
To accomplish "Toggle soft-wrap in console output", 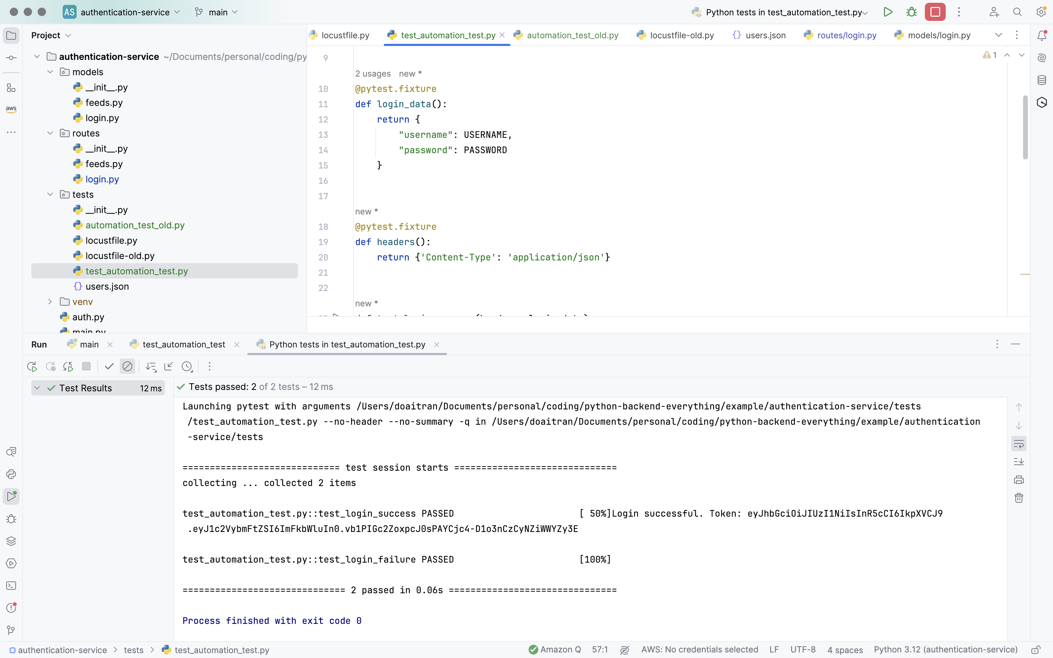I will pyautogui.click(x=1019, y=444).
